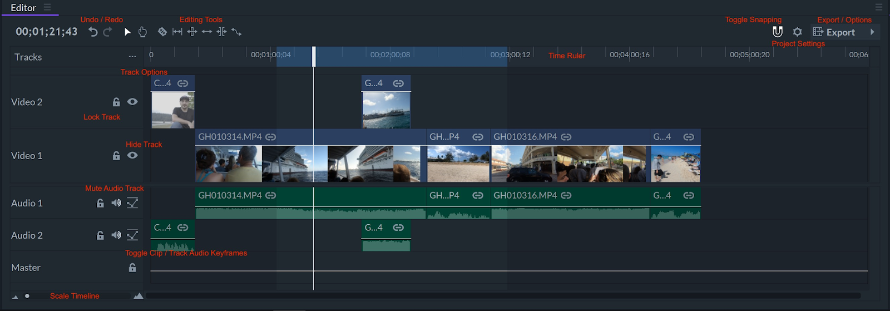Click the Undo arrow icon

[x=93, y=32]
